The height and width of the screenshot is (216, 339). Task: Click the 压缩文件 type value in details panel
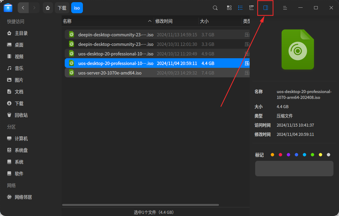pyautogui.click(x=284, y=116)
